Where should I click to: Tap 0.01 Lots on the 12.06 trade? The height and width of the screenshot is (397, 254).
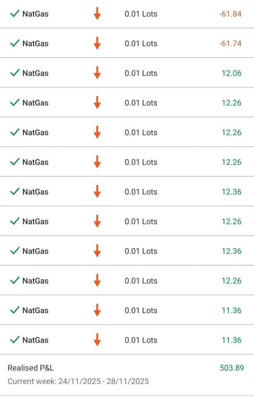tap(141, 73)
